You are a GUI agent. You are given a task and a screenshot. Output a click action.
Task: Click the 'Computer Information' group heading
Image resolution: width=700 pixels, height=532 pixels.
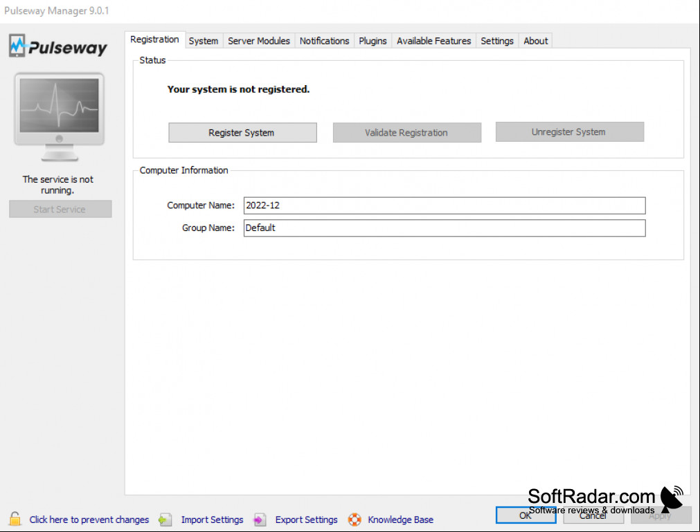(184, 170)
